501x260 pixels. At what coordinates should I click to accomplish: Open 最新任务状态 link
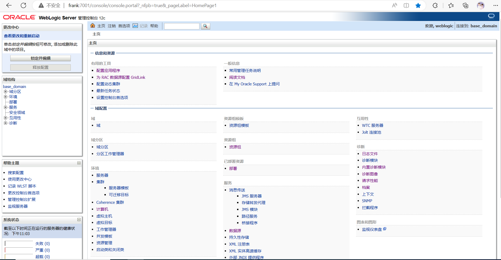108,91
